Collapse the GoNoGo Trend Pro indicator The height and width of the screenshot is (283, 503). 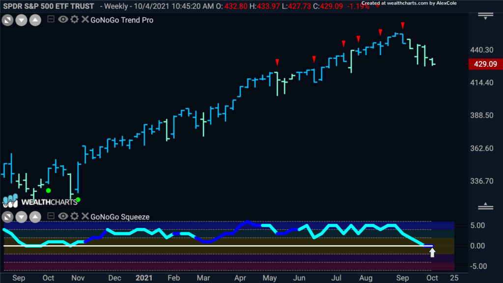[51, 19]
